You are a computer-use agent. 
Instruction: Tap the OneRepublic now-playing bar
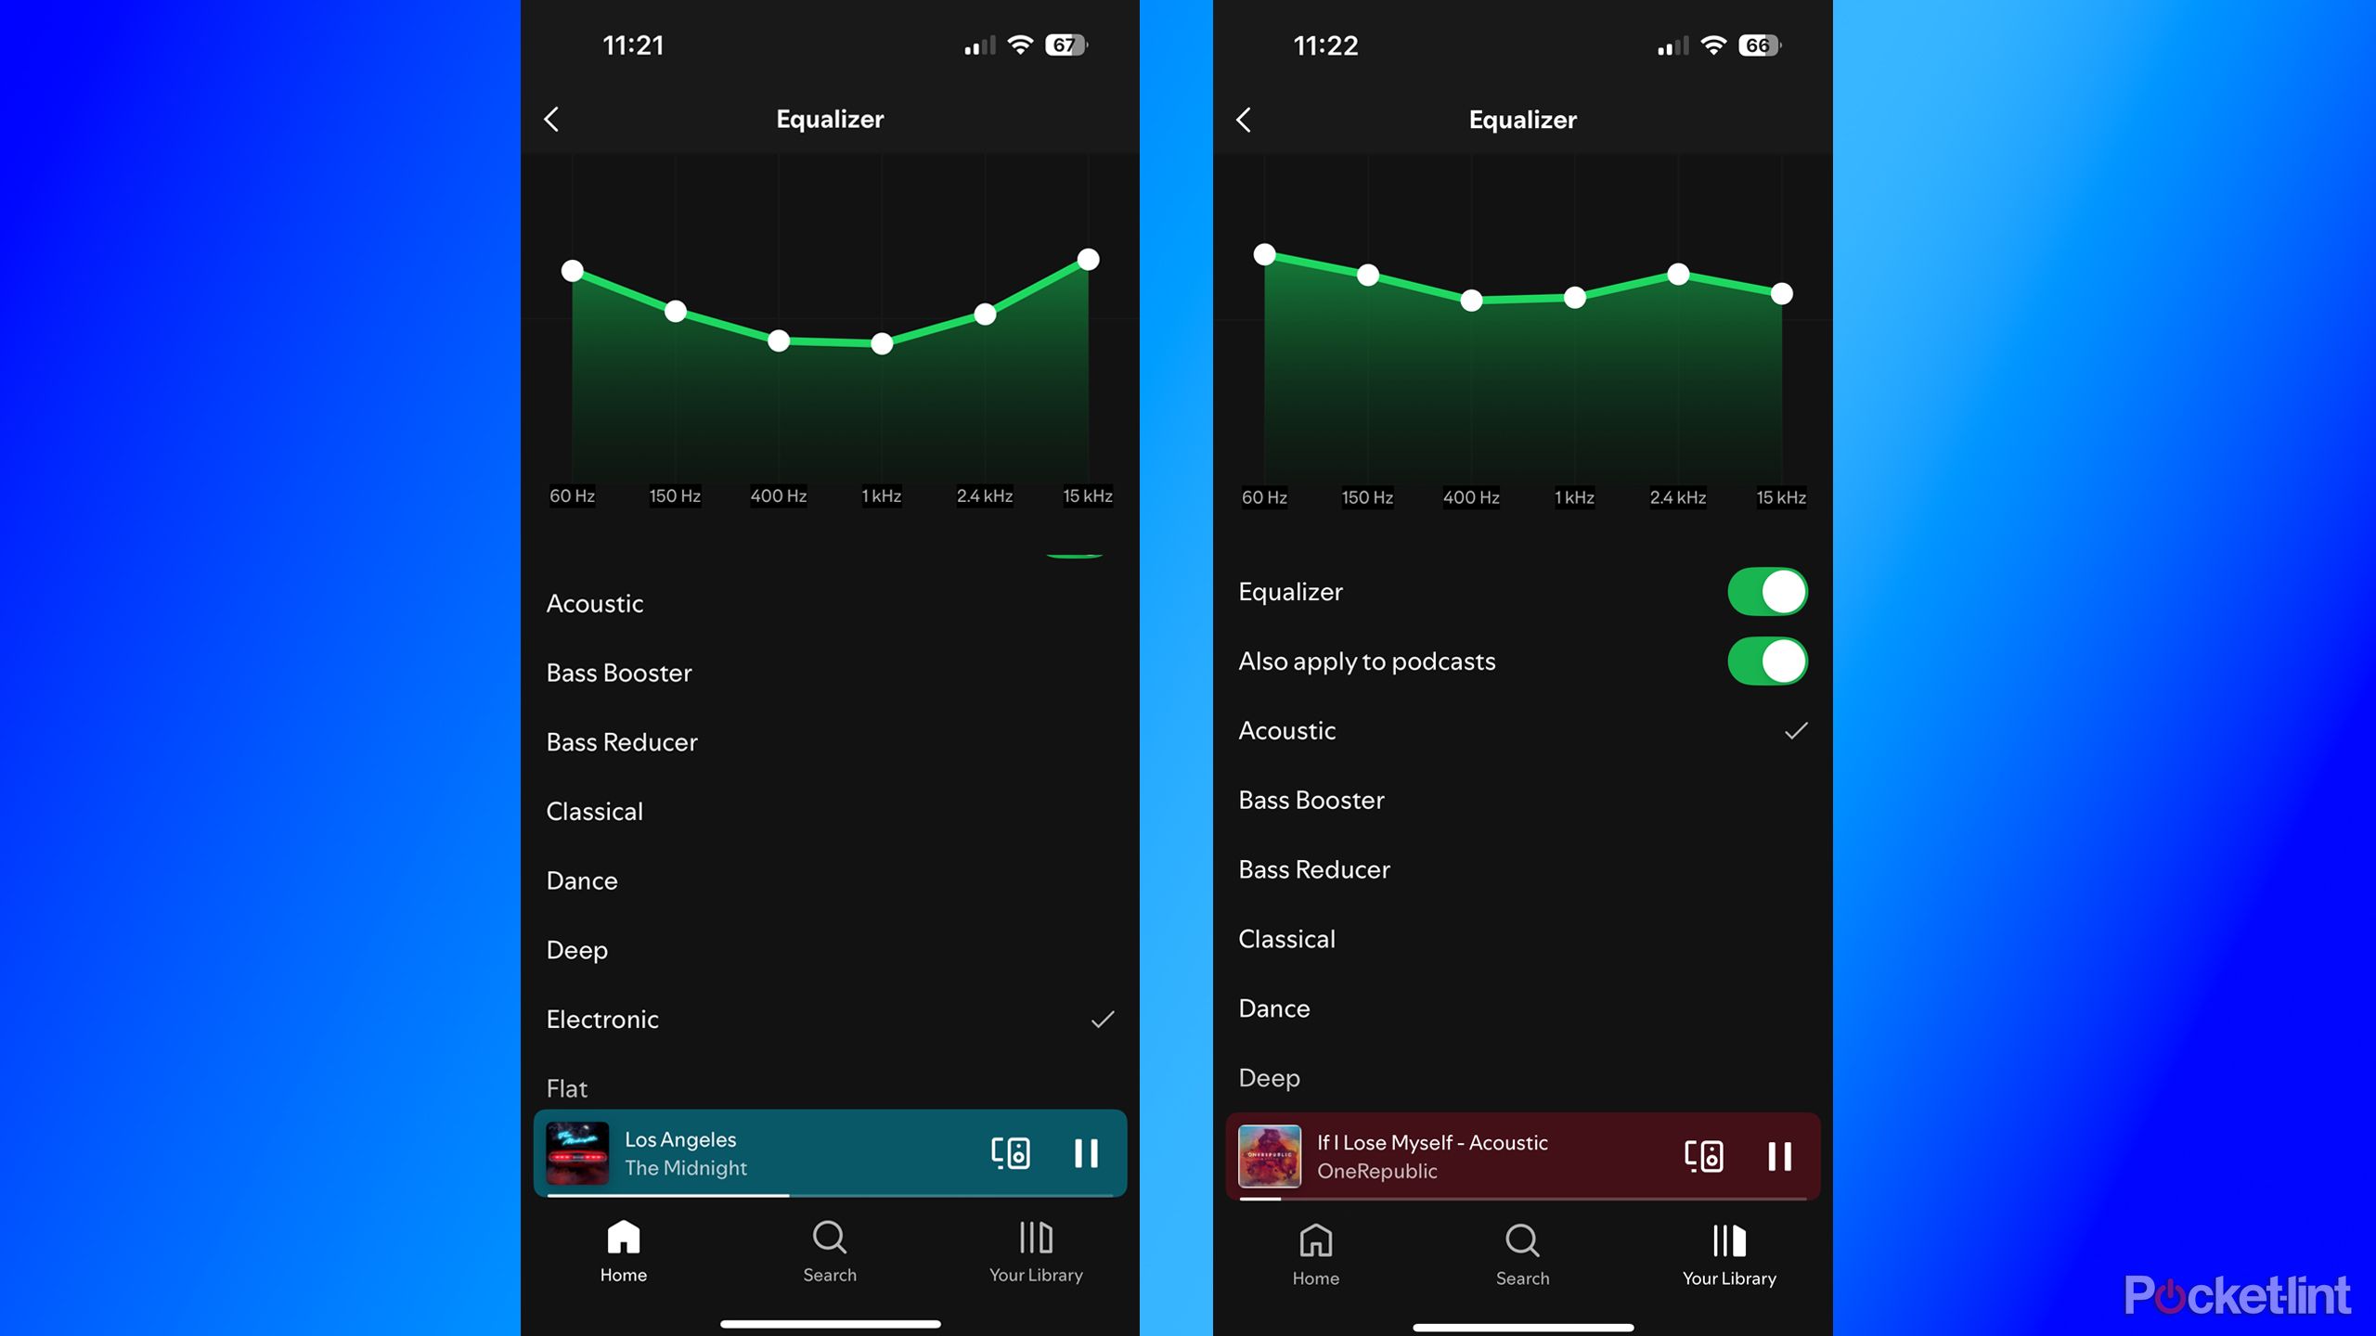click(1521, 1155)
